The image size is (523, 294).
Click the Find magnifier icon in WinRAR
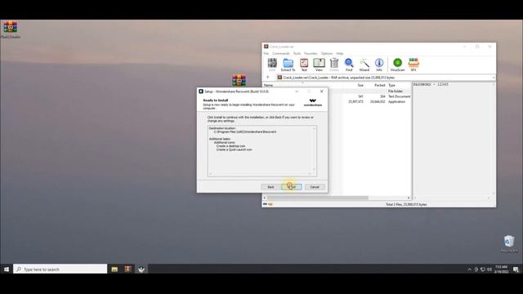point(349,65)
